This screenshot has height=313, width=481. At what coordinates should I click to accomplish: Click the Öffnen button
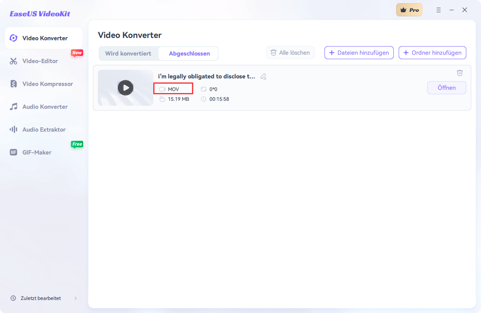tap(447, 88)
